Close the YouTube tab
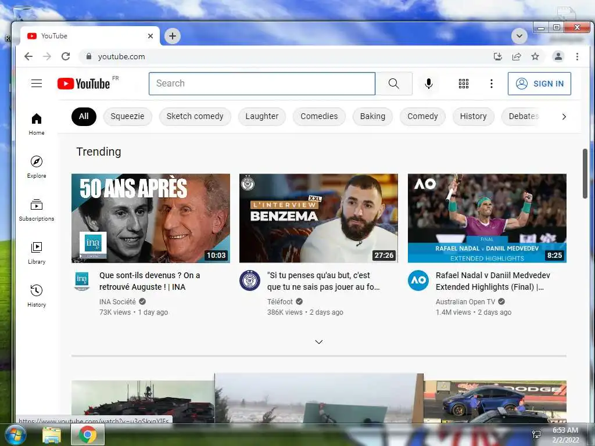595x446 pixels. (150, 36)
